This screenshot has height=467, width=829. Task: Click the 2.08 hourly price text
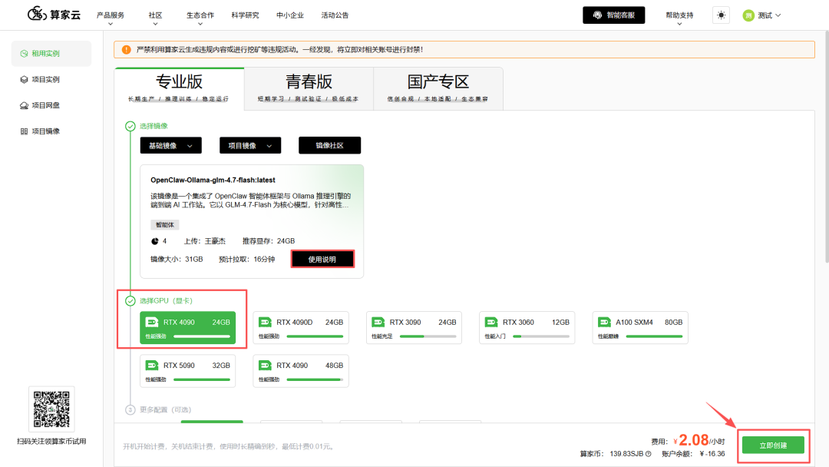click(693, 439)
